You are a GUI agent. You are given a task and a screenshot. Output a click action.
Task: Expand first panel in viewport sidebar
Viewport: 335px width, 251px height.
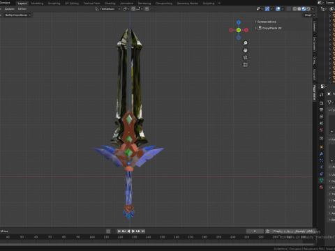255,22
